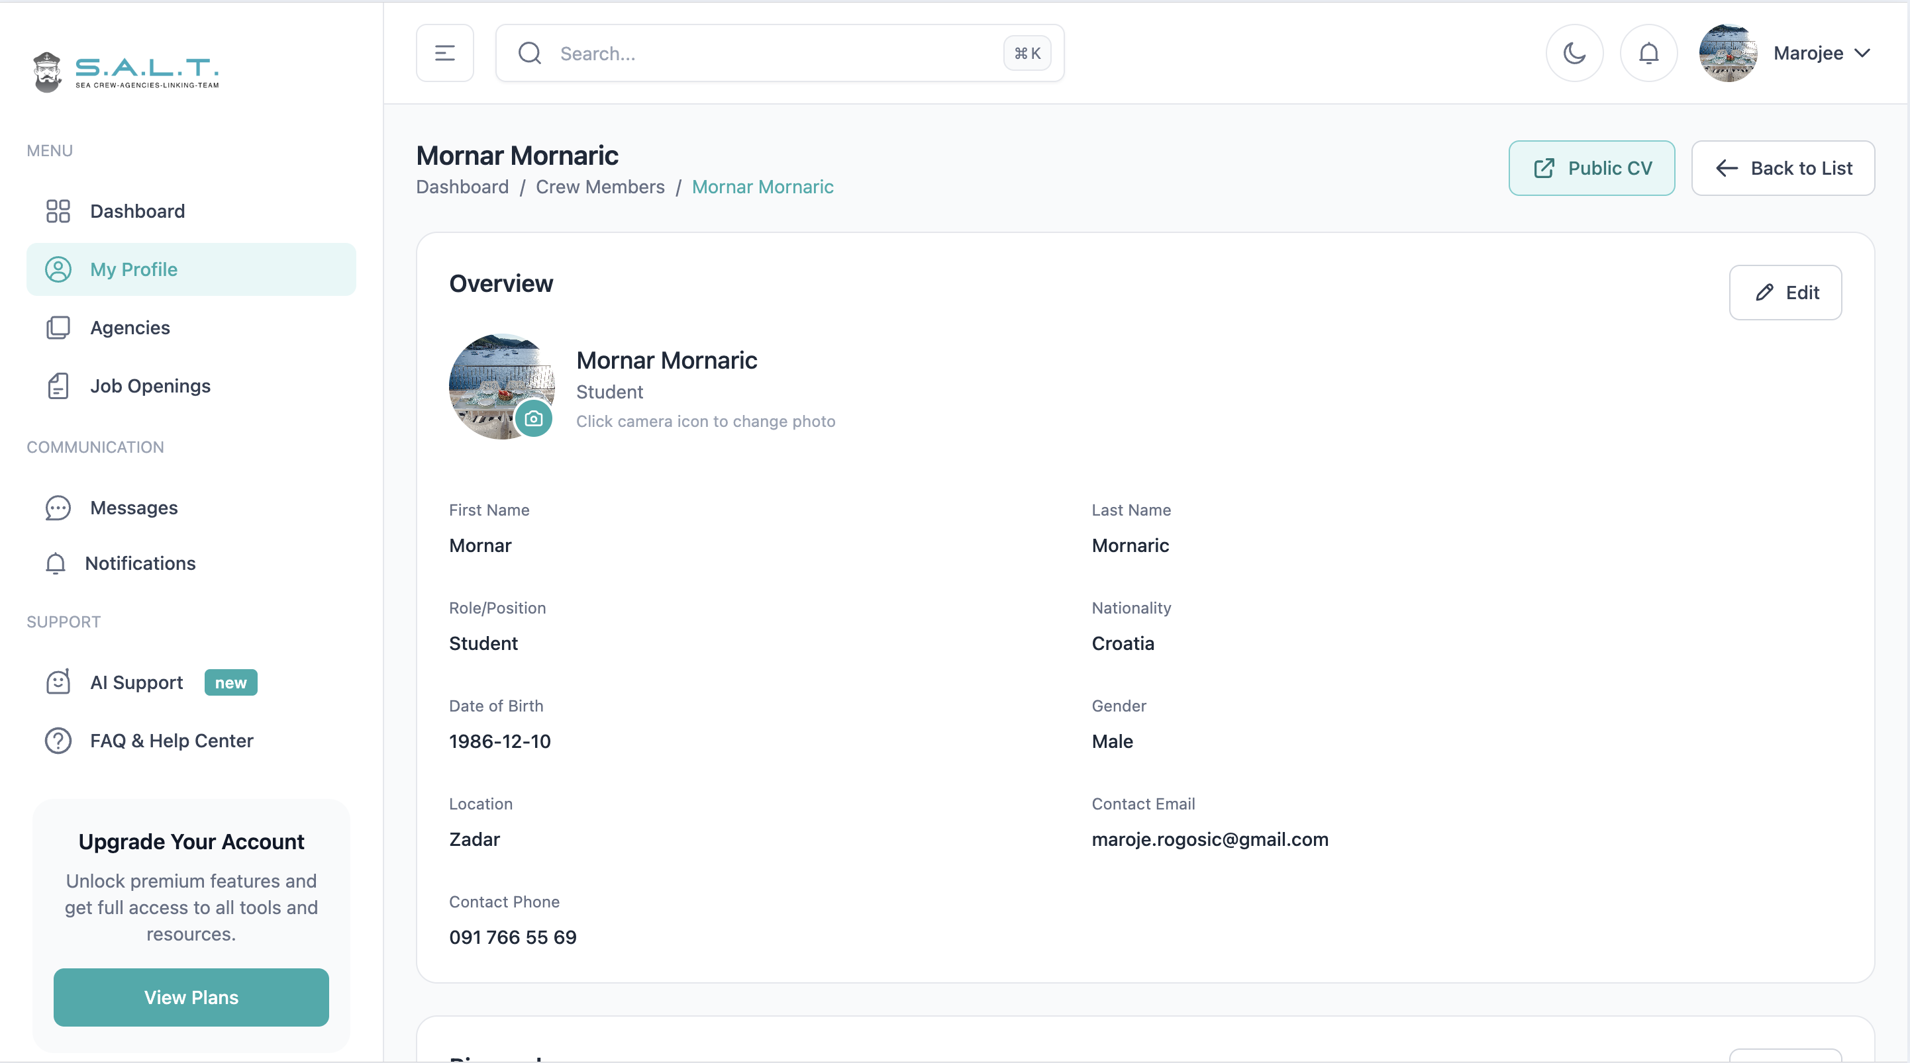Expand the Marojee user dropdown chevron

pyautogui.click(x=1862, y=54)
